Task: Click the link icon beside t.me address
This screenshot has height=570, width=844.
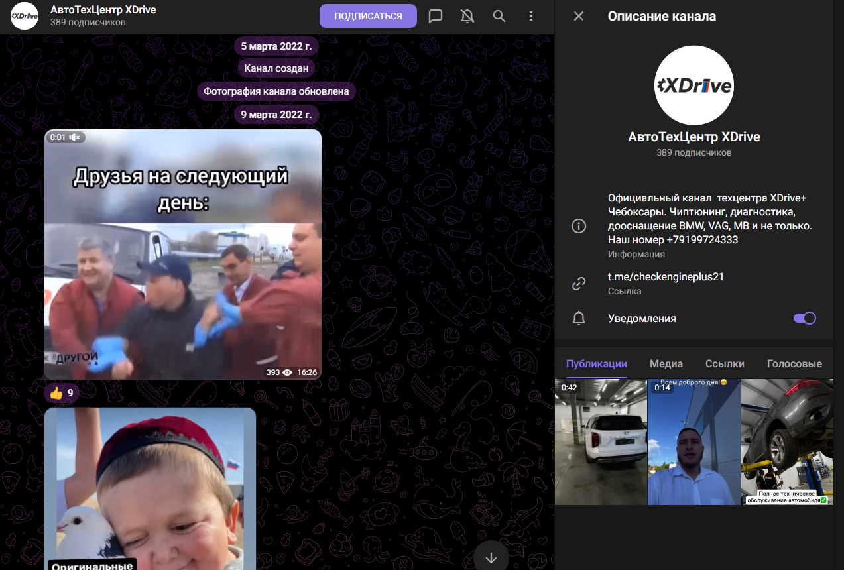Action: click(x=579, y=284)
